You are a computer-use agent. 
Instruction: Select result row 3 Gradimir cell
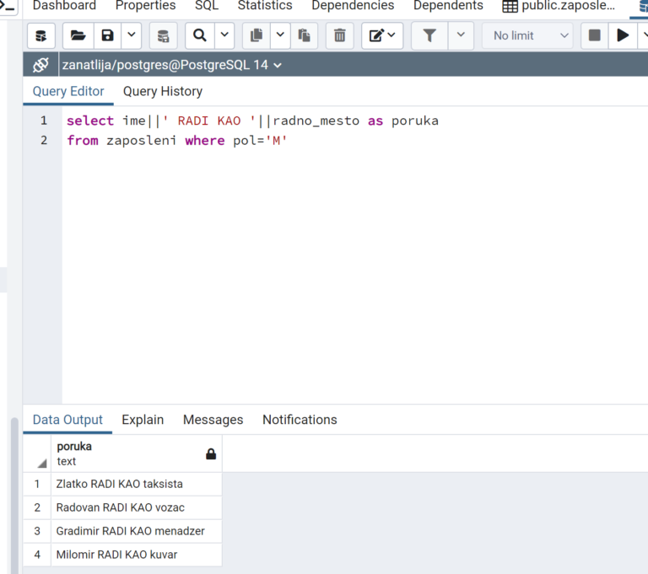pos(130,531)
